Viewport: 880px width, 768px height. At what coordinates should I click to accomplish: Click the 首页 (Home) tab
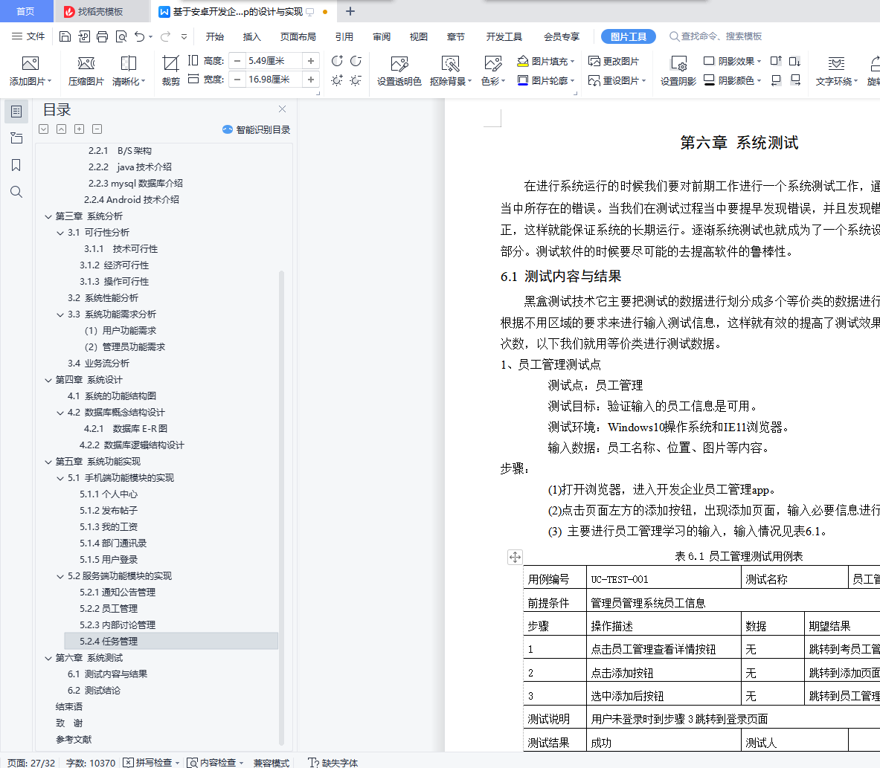(x=25, y=11)
